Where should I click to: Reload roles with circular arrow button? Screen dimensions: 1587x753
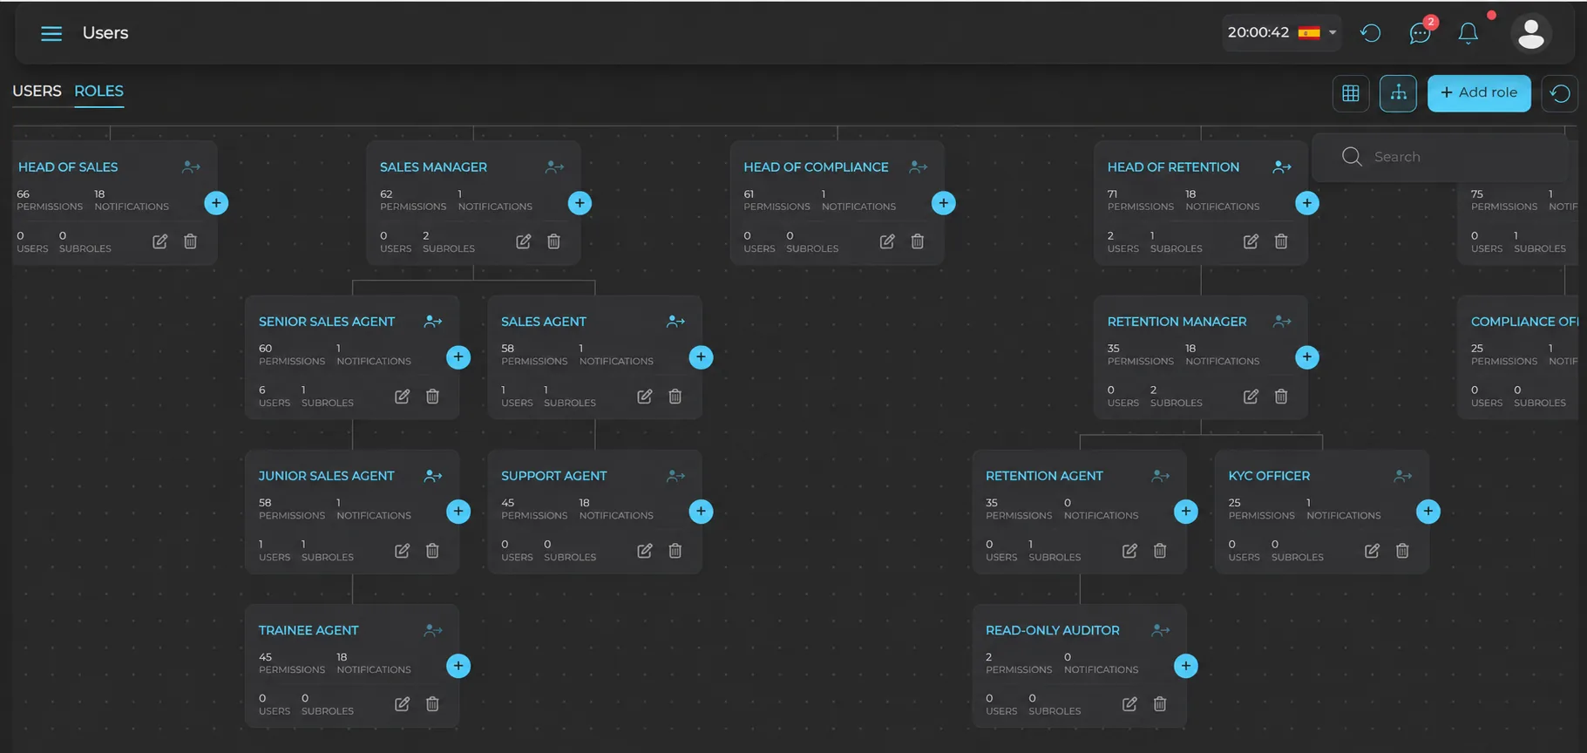(x=1560, y=93)
